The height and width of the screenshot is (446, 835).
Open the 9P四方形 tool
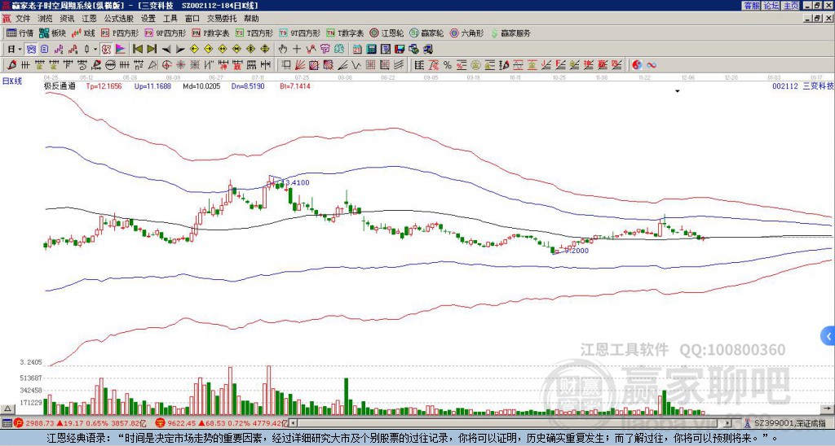click(165, 33)
